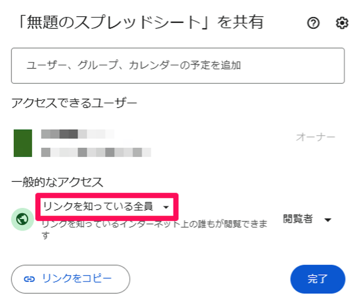The image size is (358, 306).
Task: Click the blurred owner email address
Action: pos(96,152)
